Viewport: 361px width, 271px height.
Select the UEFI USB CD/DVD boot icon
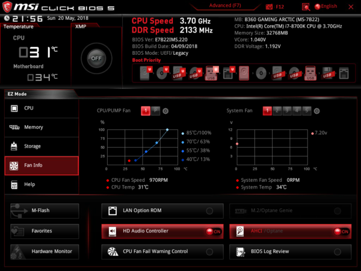[x=195, y=73]
